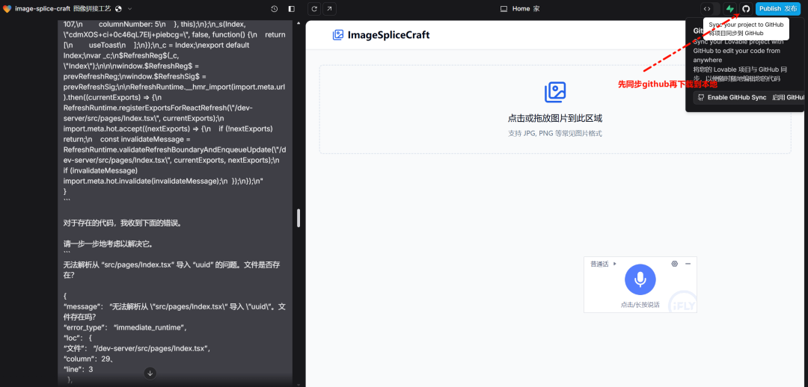The image size is (808, 387).
Task: Click the globe visibility icon beside project name
Action: click(x=118, y=9)
